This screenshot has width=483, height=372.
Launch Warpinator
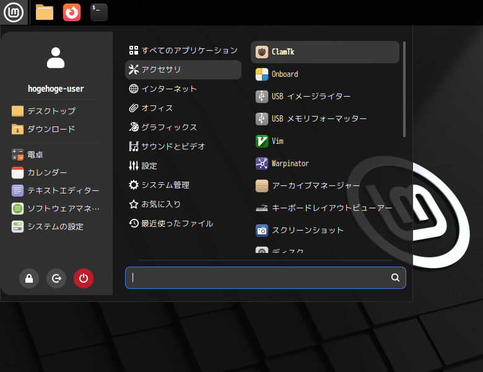point(325,164)
